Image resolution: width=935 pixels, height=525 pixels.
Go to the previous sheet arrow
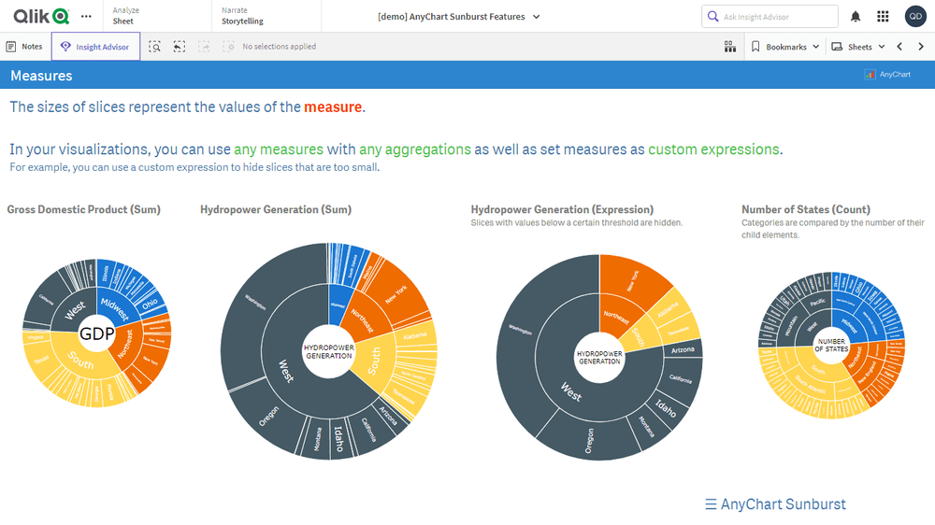pos(899,47)
